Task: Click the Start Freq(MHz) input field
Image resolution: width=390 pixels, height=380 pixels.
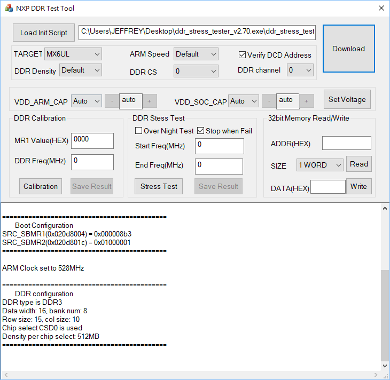Action: (220, 146)
